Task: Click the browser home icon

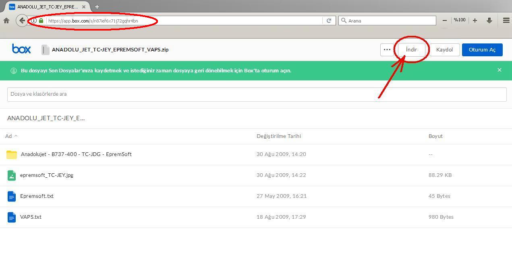Action: pyautogui.click(x=6, y=21)
